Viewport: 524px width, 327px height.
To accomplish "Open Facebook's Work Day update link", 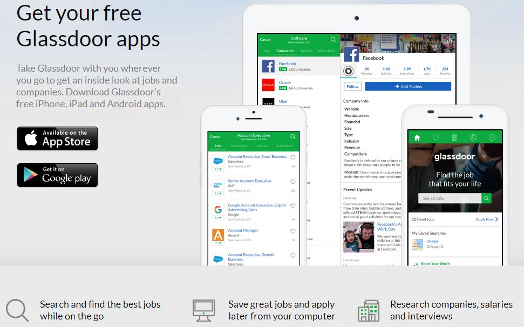I will click(x=389, y=227).
